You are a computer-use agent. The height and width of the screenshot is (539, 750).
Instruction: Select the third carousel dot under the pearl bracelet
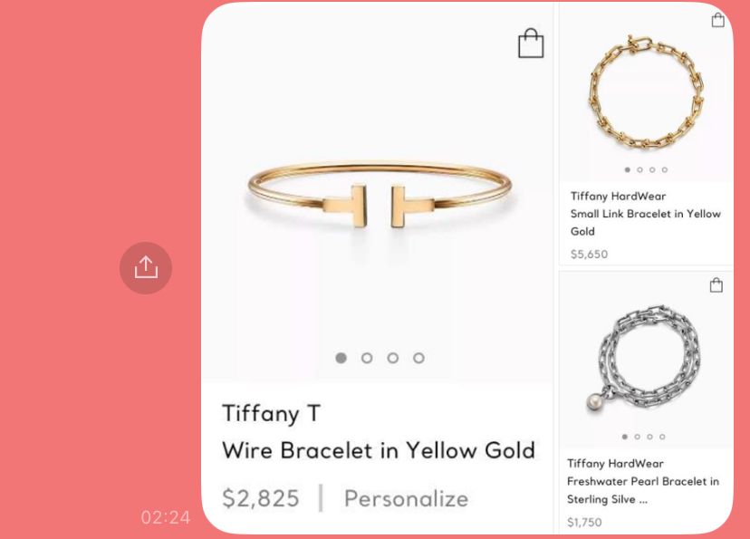649,437
